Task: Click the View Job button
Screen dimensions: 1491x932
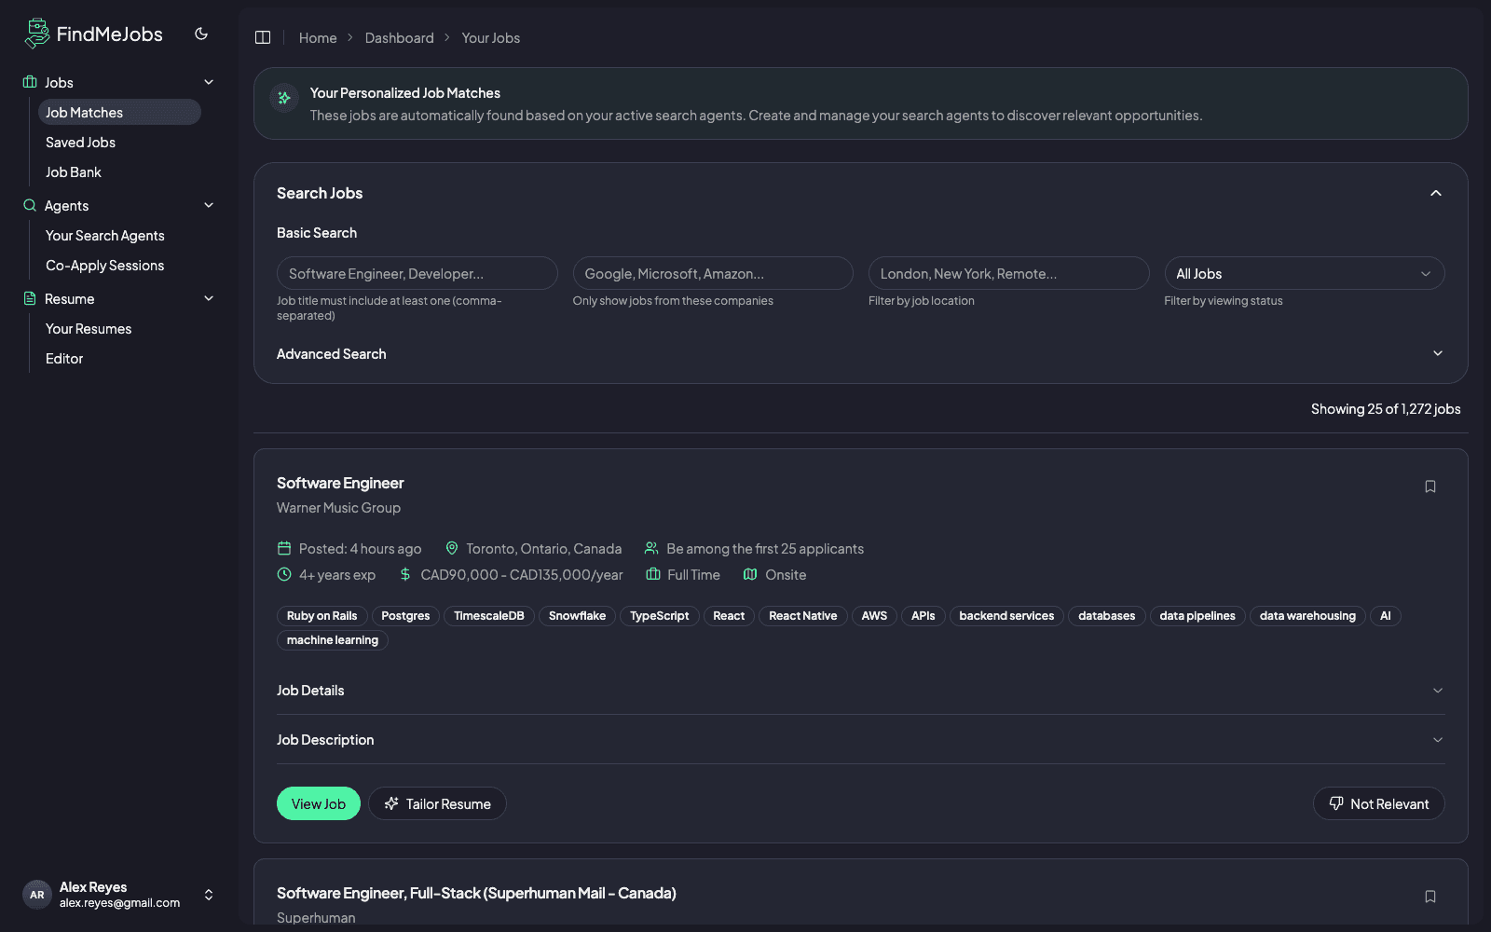Action: coord(318,803)
